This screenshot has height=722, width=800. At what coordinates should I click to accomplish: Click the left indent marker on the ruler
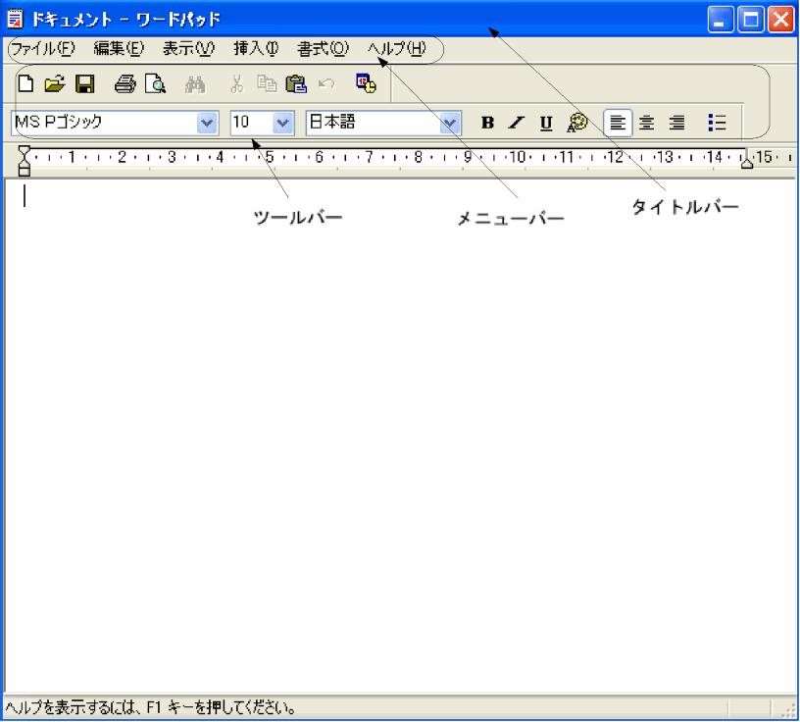click(x=24, y=160)
